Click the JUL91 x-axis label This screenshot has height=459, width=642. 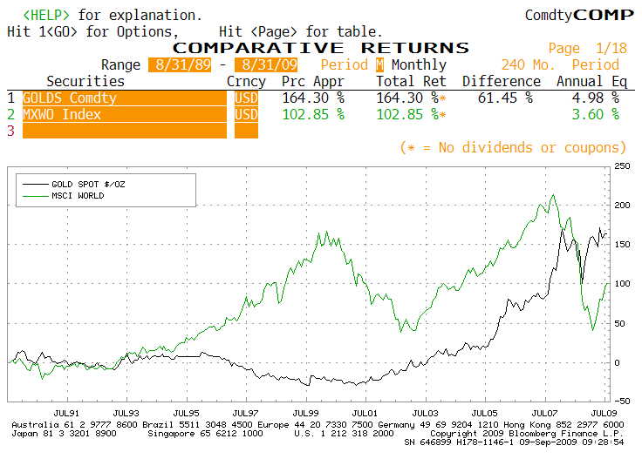[66, 413]
